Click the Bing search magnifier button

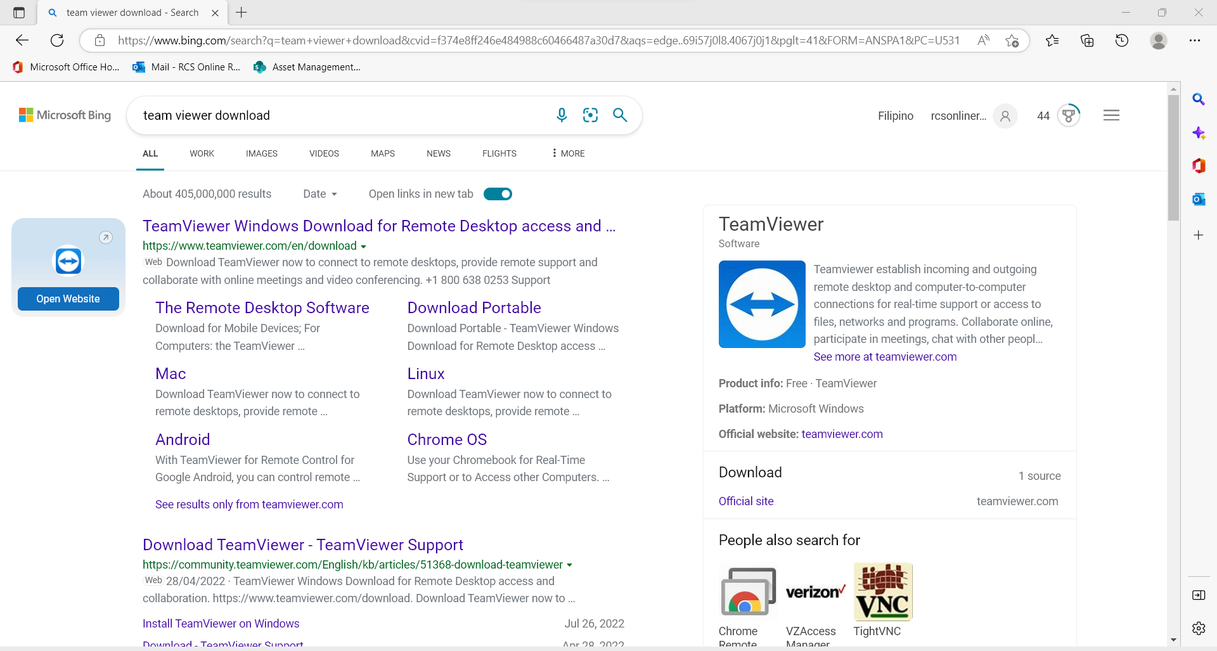pos(620,115)
